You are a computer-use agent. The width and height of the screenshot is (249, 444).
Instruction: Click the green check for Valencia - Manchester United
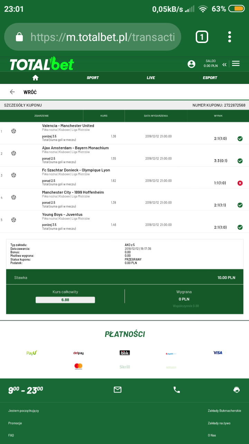tap(240, 139)
